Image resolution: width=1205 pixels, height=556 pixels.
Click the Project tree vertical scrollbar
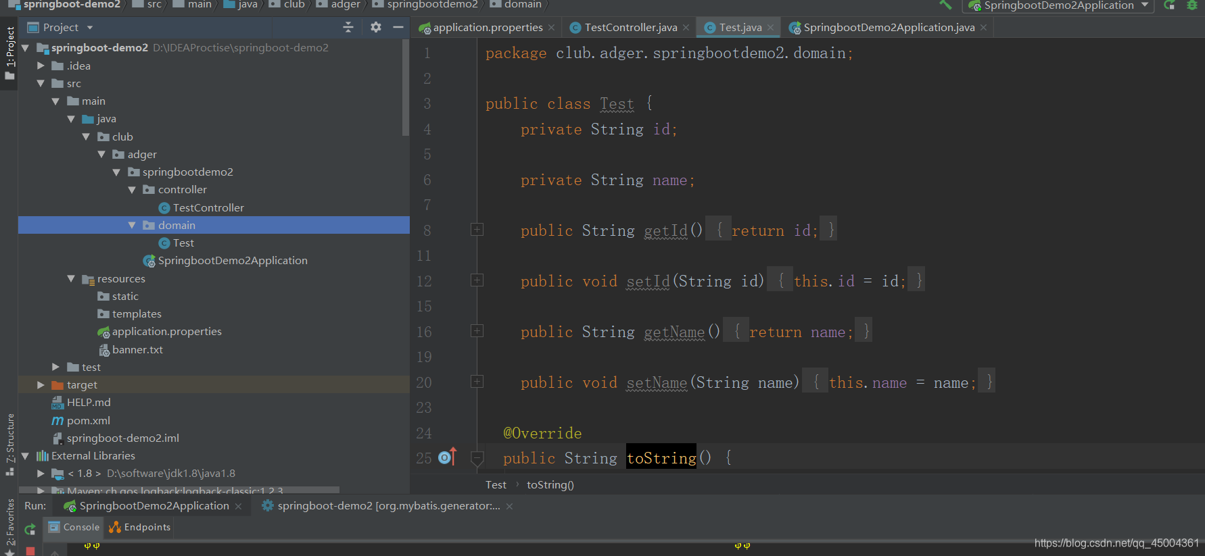(x=406, y=88)
